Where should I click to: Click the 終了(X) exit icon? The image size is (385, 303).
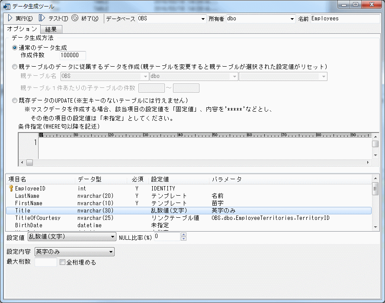[x=74, y=18]
